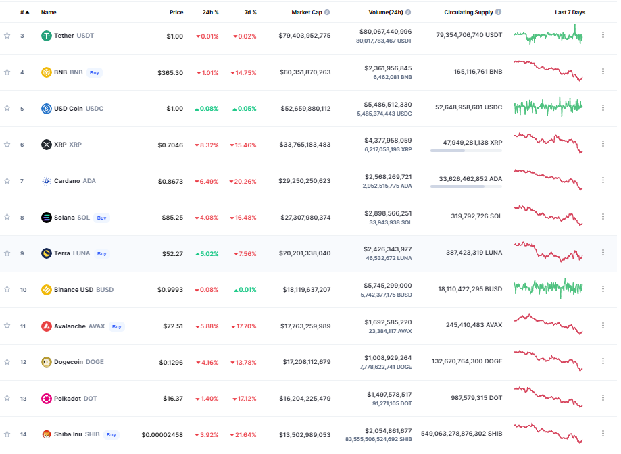
Task: Open the three-dot menu for Avalanche
Action: (x=603, y=326)
